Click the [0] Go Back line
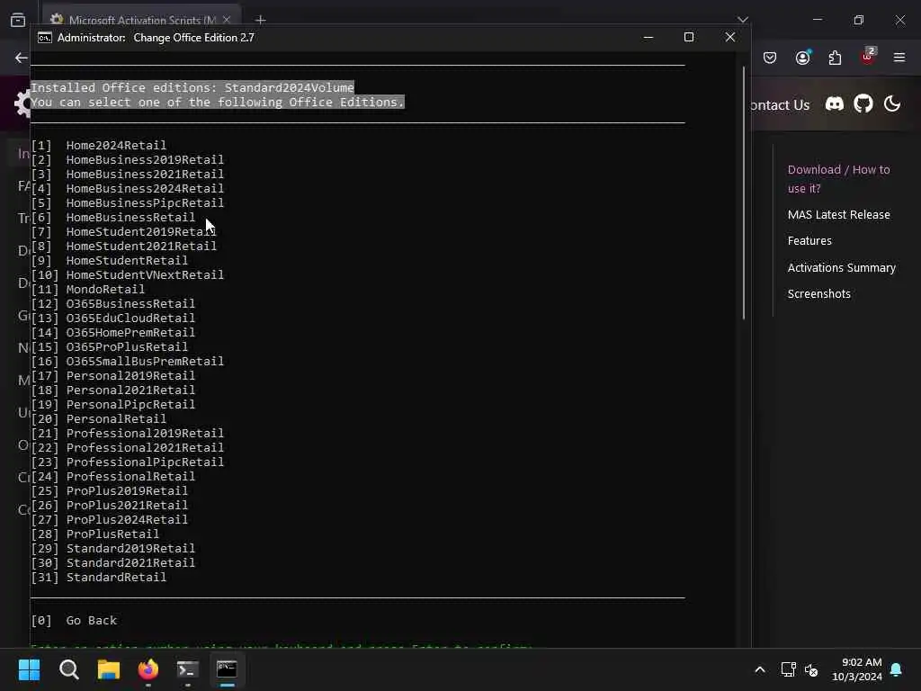The width and height of the screenshot is (921, 691). click(x=74, y=621)
